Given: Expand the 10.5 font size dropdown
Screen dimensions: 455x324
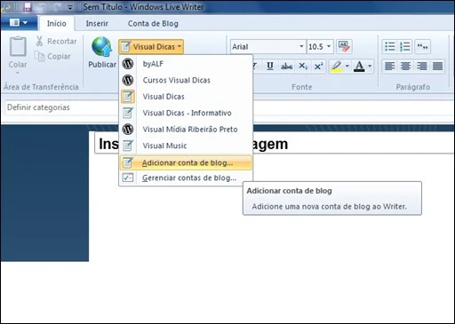Looking at the screenshot, I should pyautogui.click(x=329, y=46).
